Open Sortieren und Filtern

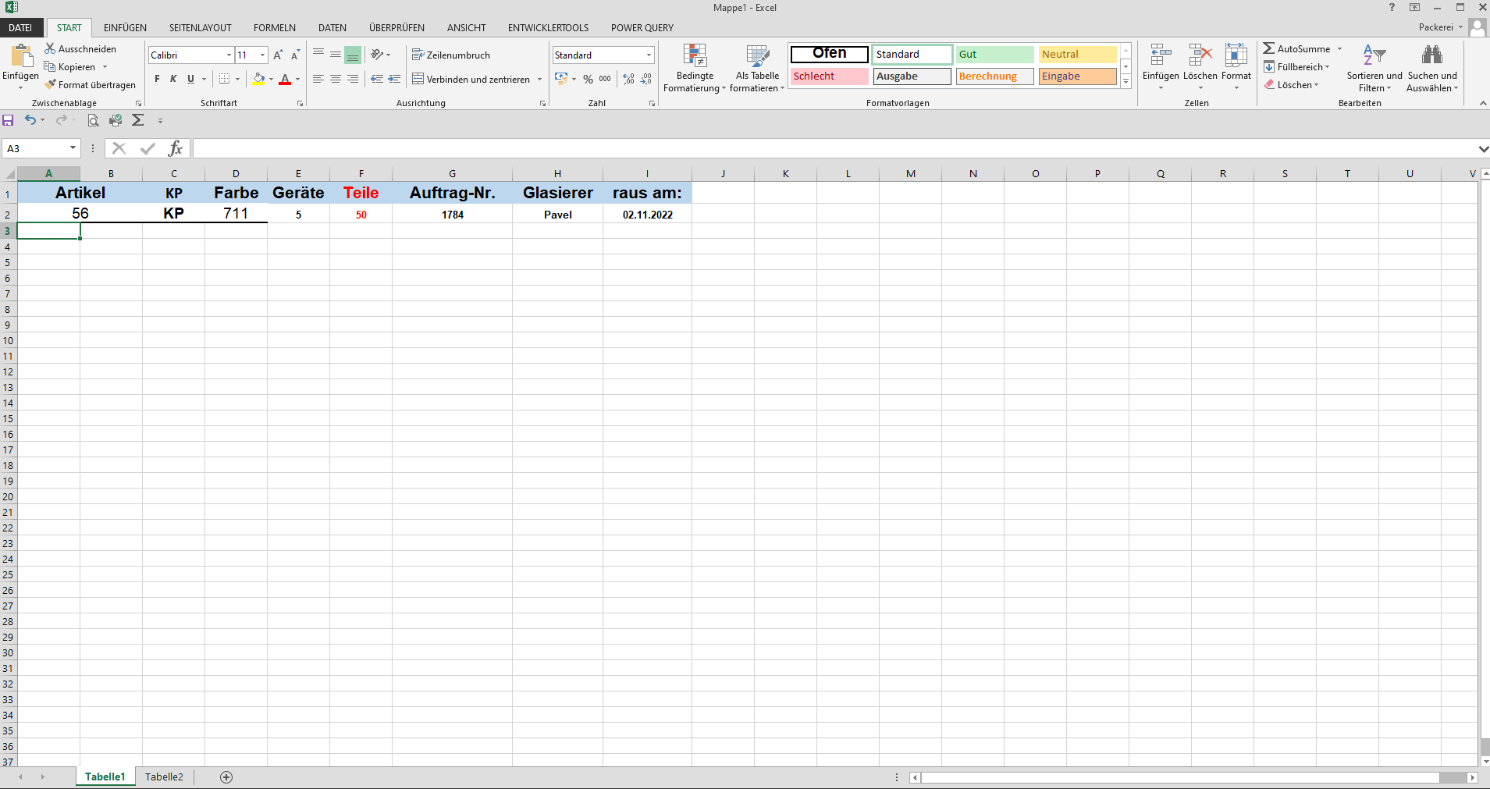tap(1374, 69)
